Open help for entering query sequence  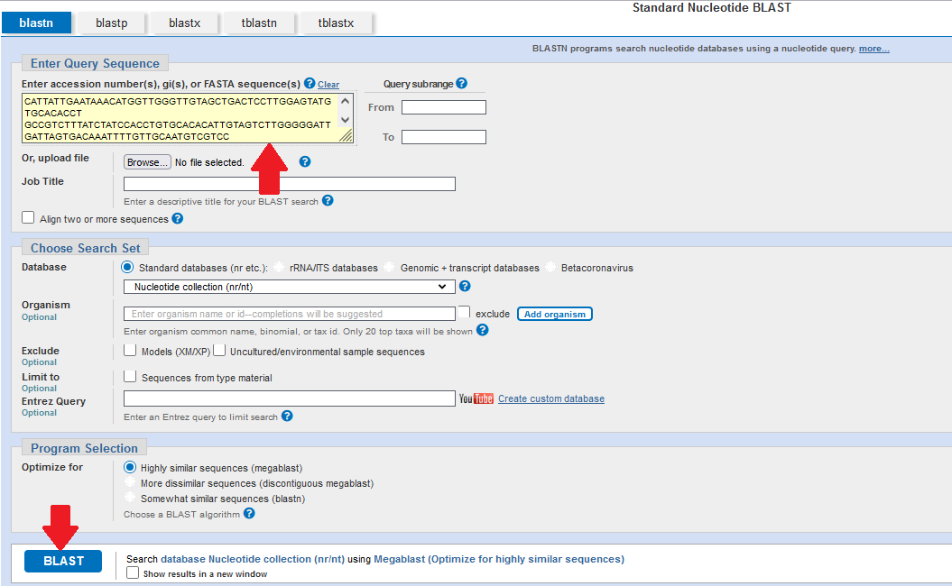(310, 83)
